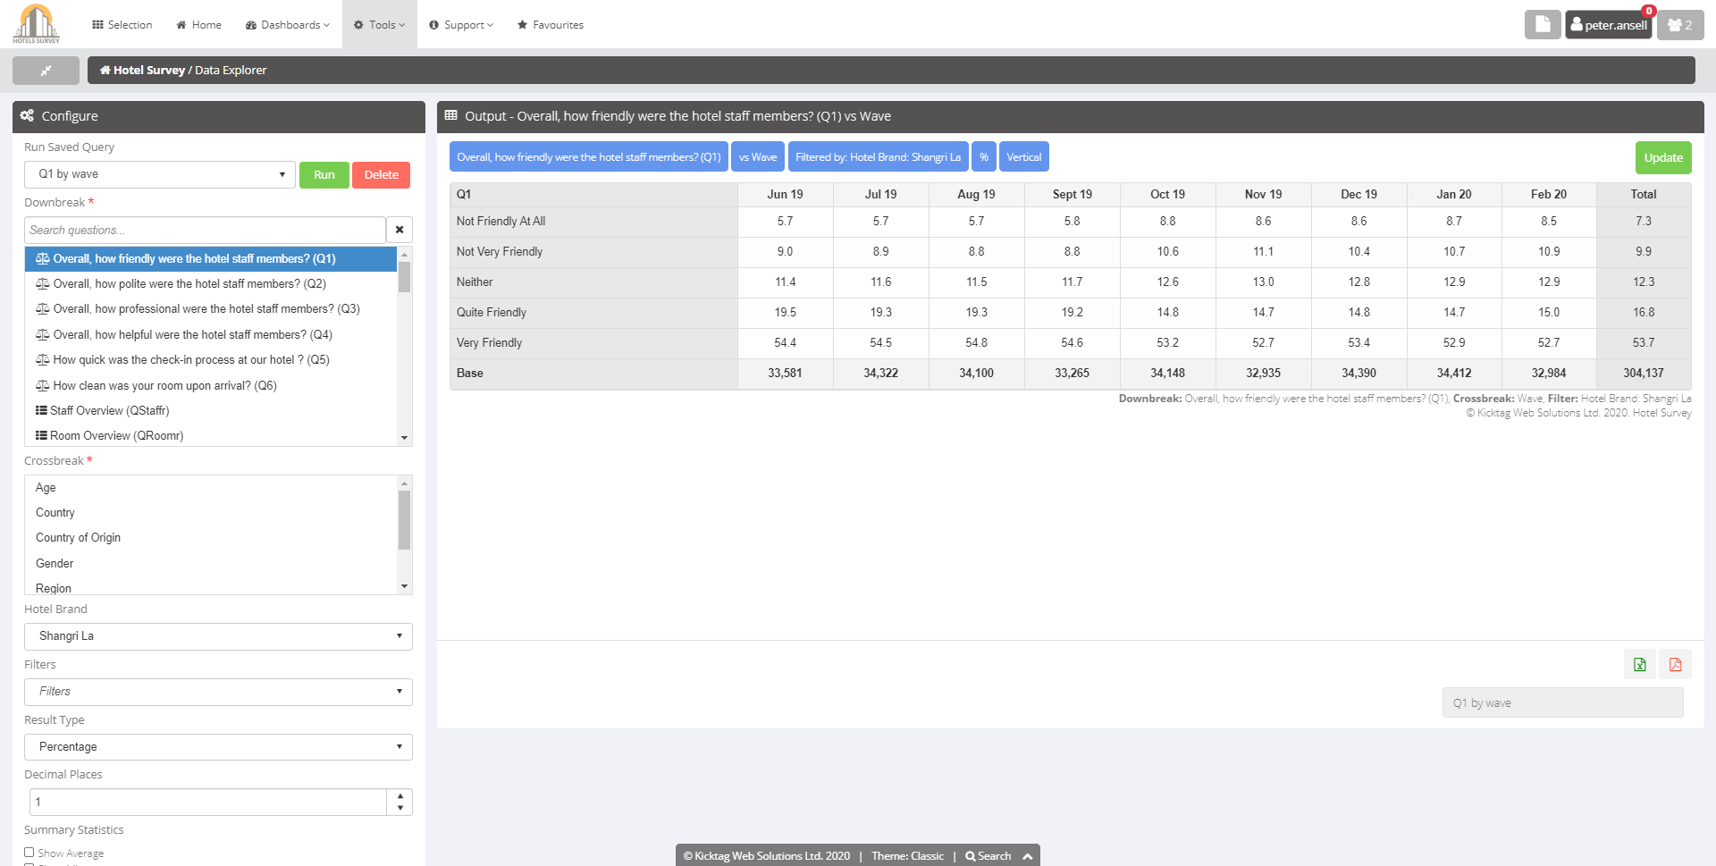This screenshot has height=866, width=1716.
Task: Click the green Update button
Action: pyautogui.click(x=1662, y=156)
